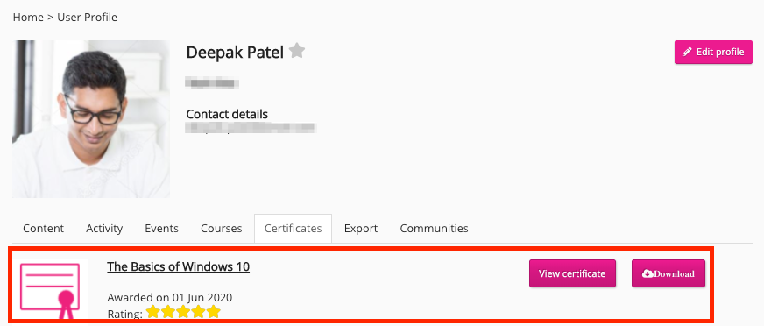
Task: Click the pink certificate icon
Action: pos(50,290)
